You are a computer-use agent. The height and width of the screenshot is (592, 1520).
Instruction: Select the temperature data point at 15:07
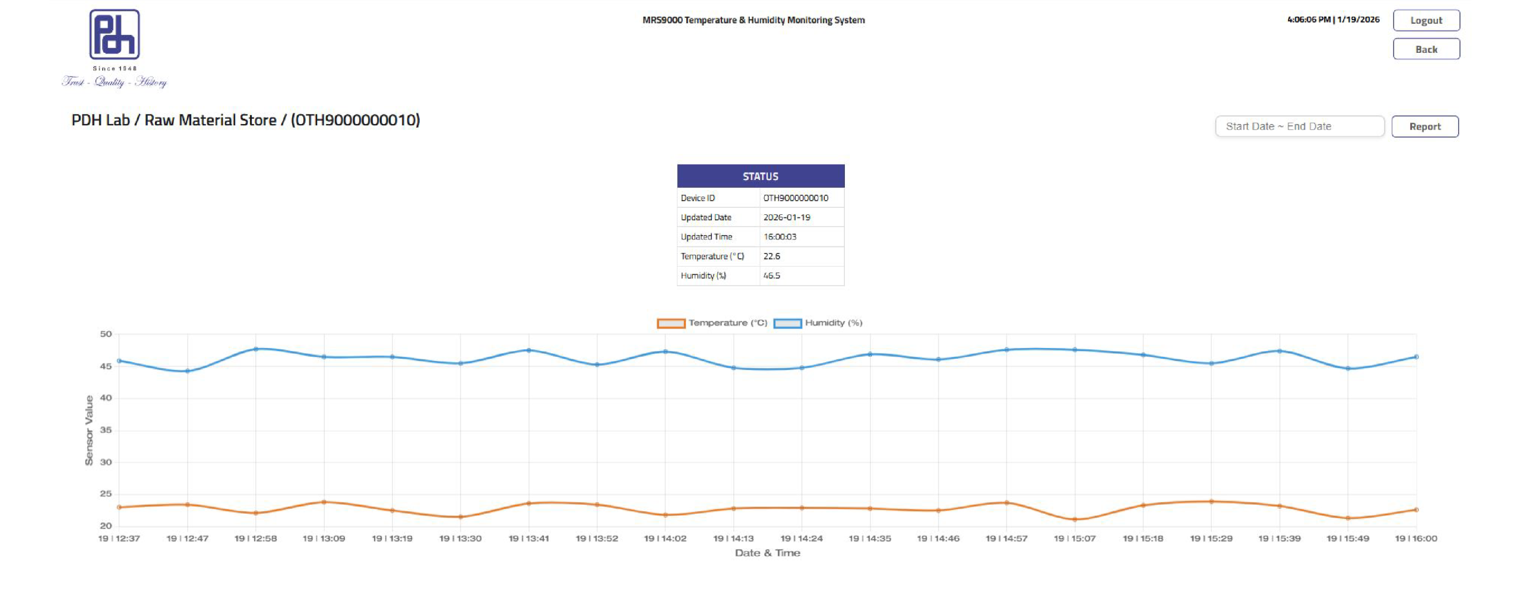click(x=1075, y=520)
